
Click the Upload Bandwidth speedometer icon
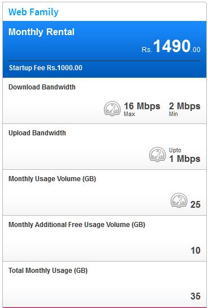(158, 155)
